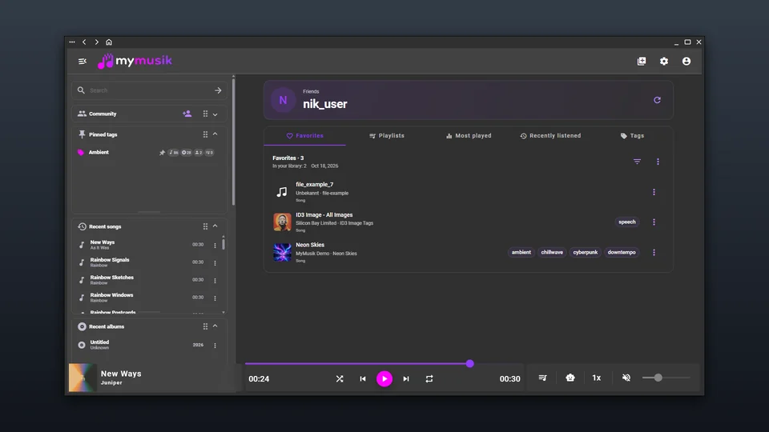769x432 pixels.
Task: Switch to the Recently listened tab
Action: [x=550, y=136]
